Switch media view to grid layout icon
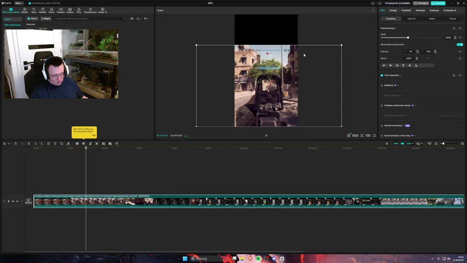Viewport: 467px width, 263px height. (x=132, y=19)
